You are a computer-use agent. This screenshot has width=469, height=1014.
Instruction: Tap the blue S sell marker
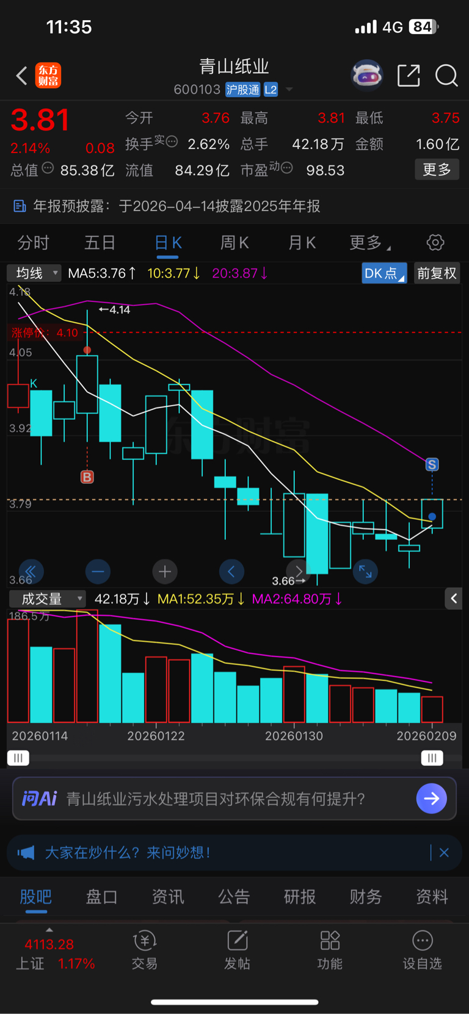[432, 465]
